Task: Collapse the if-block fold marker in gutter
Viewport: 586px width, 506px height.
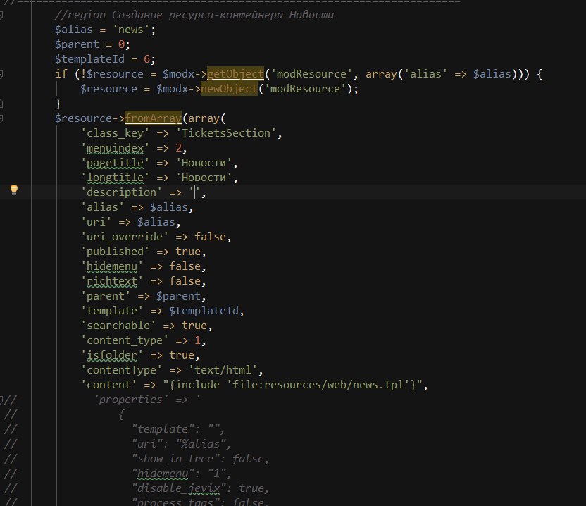Action: 1,74
